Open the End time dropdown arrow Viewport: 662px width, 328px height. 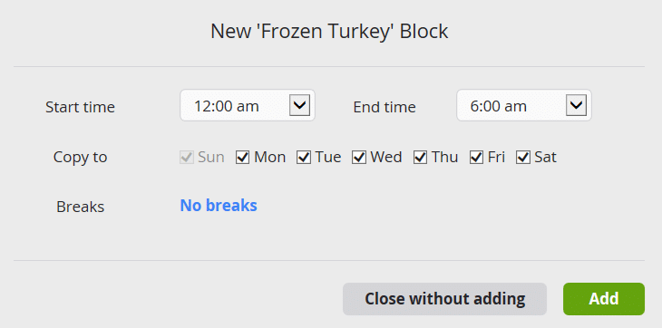(576, 105)
